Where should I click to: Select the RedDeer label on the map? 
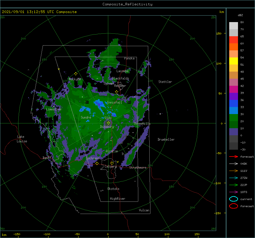120,86
